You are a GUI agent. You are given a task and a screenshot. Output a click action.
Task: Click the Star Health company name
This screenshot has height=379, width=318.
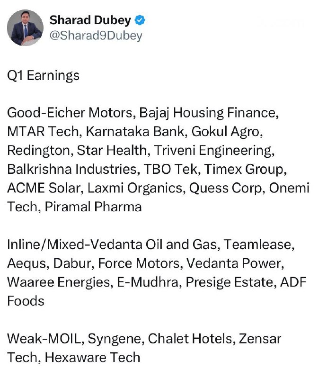click(x=112, y=150)
